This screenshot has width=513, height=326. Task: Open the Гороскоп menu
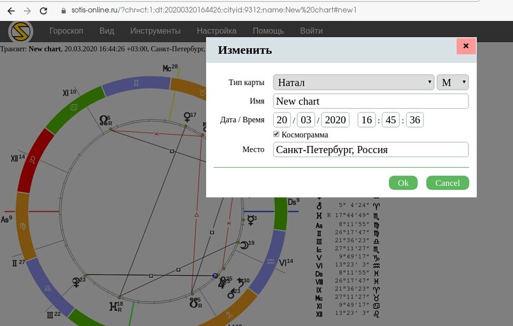[x=66, y=31]
